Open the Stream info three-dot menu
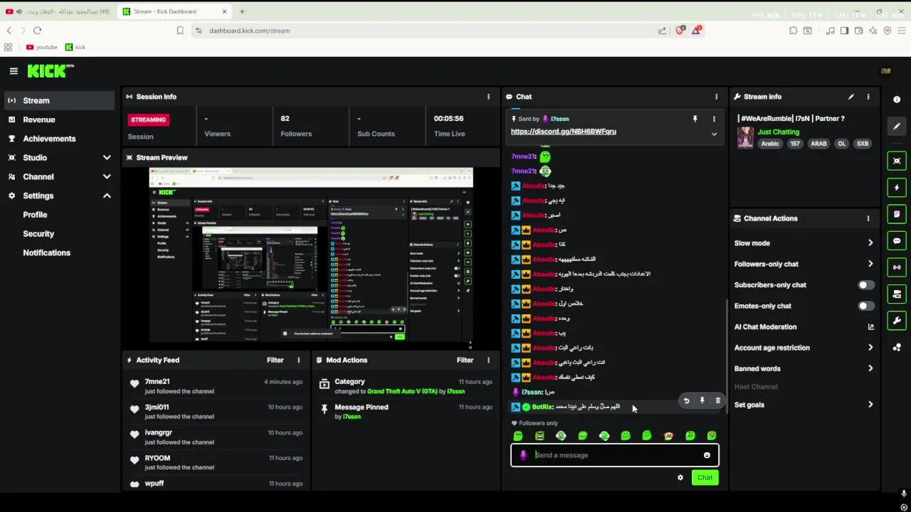 [868, 97]
